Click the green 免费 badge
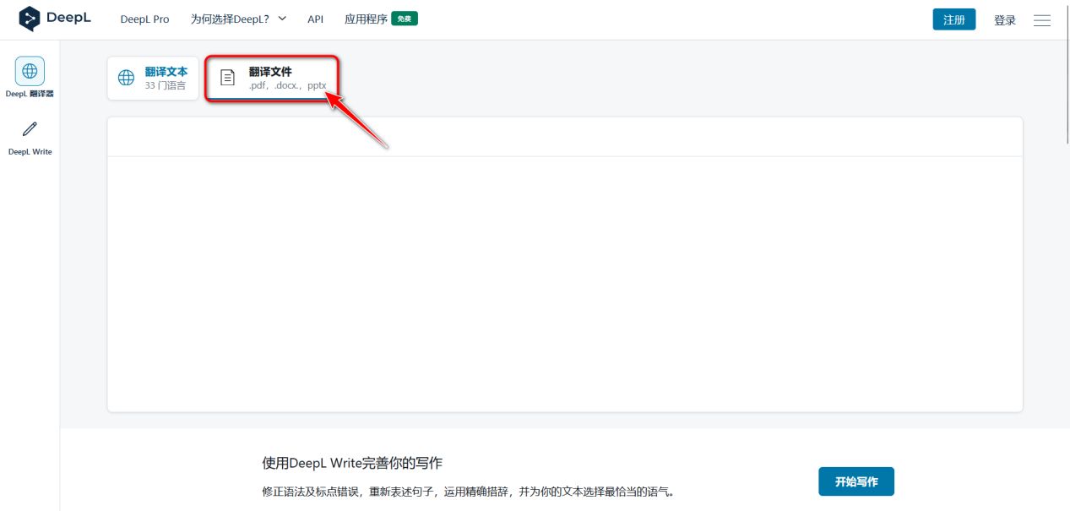Viewport: 1070px width, 511px height. (405, 19)
